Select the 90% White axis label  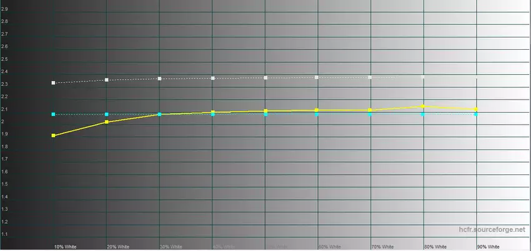488,247
